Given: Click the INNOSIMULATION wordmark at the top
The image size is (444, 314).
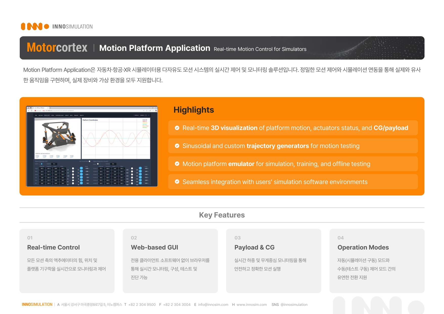Looking at the screenshot, I should [73, 27].
